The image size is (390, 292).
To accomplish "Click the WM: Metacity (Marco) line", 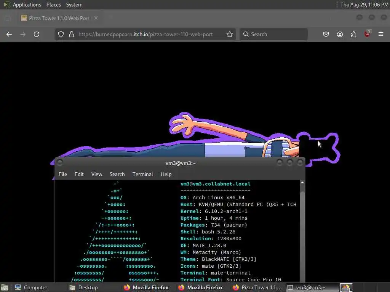I will coord(211,252).
